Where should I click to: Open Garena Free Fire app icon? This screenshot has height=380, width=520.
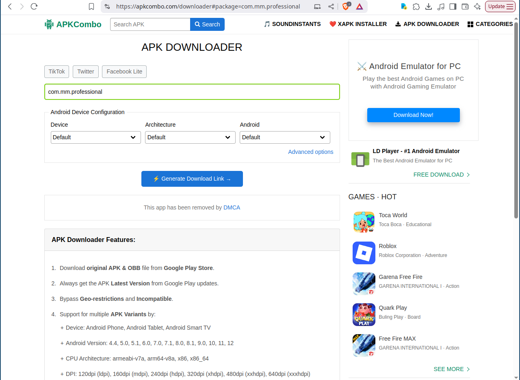tap(364, 284)
